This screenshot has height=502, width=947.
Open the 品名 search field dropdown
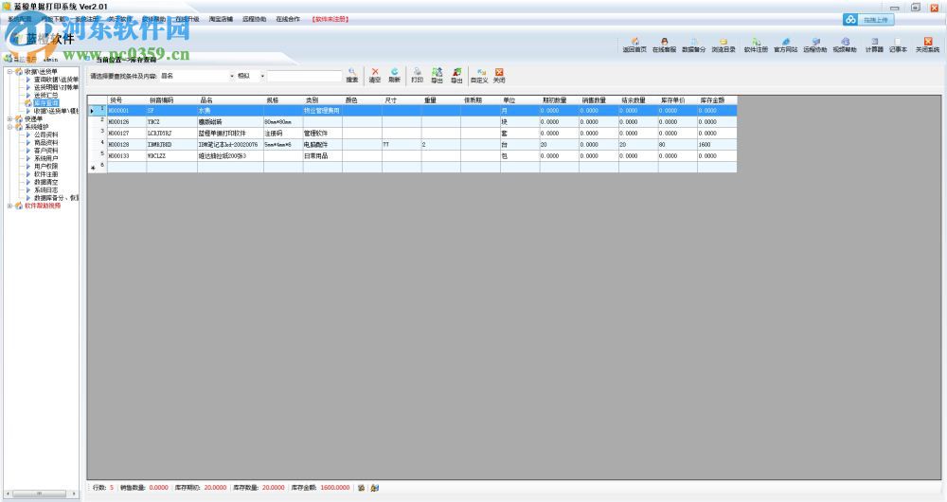click(232, 76)
